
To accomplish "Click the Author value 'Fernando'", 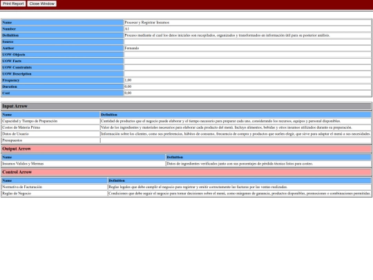I will tap(132, 48).
